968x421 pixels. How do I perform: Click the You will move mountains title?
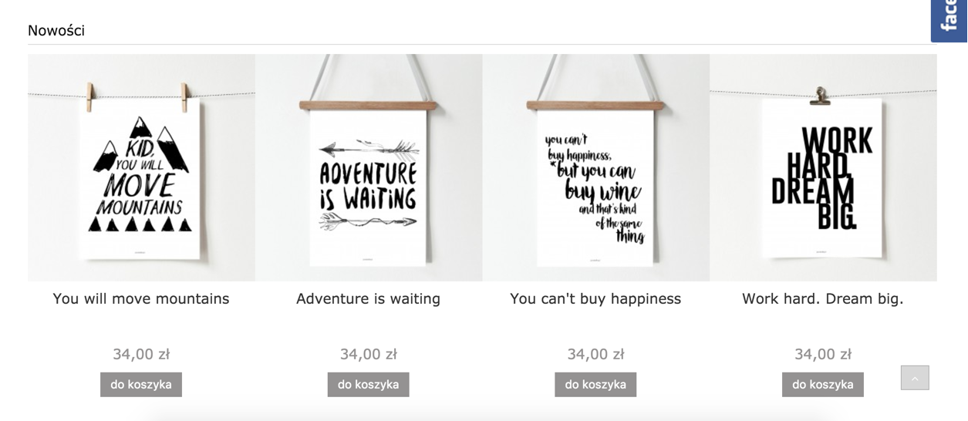pyautogui.click(x=141, y=298)
